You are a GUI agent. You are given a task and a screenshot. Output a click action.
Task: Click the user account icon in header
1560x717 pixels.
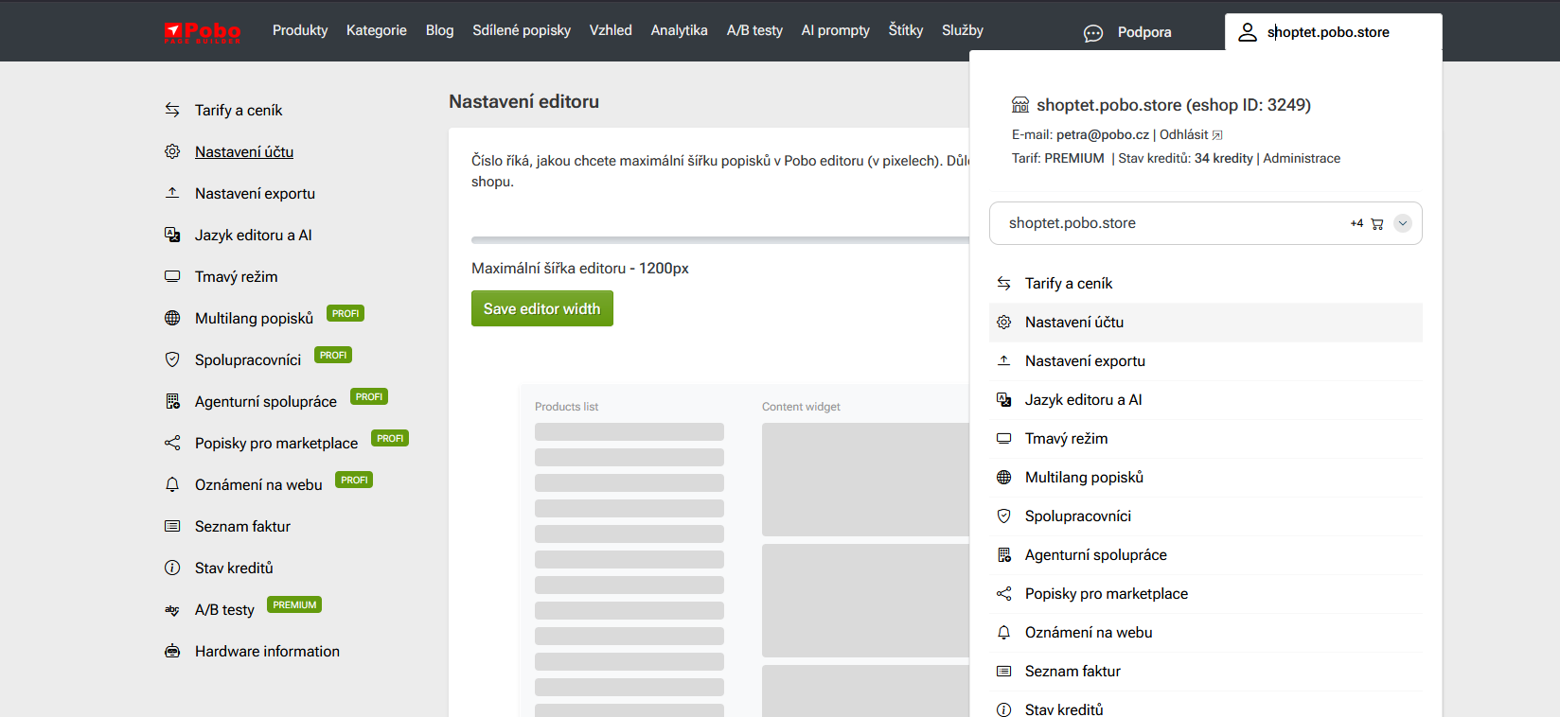[x=1248, y=32]
